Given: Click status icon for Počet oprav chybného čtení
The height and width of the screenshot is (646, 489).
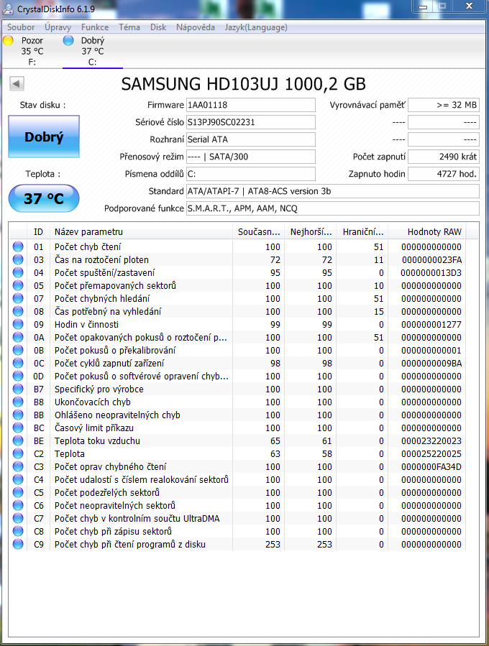Looking at the screenshot, I should pyautogui.click(x=18, y=466).
